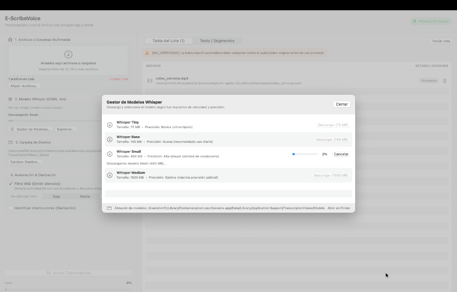Click the video file icon for video_cerveza.mp4
The height and width of the screenshot is (292, 457).
click(150, 81)
